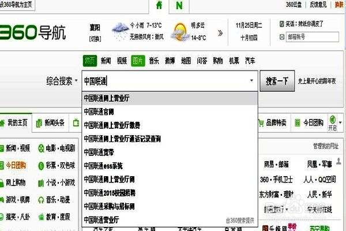This screenshot has height=231, width=346.
Task: Choose suggestion 中国联通宽带
Action: coord(170,152)
